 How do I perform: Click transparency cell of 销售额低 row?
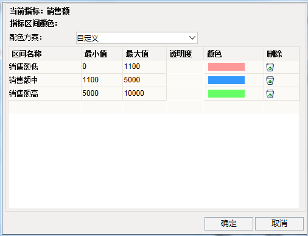(x=185, y=66)
